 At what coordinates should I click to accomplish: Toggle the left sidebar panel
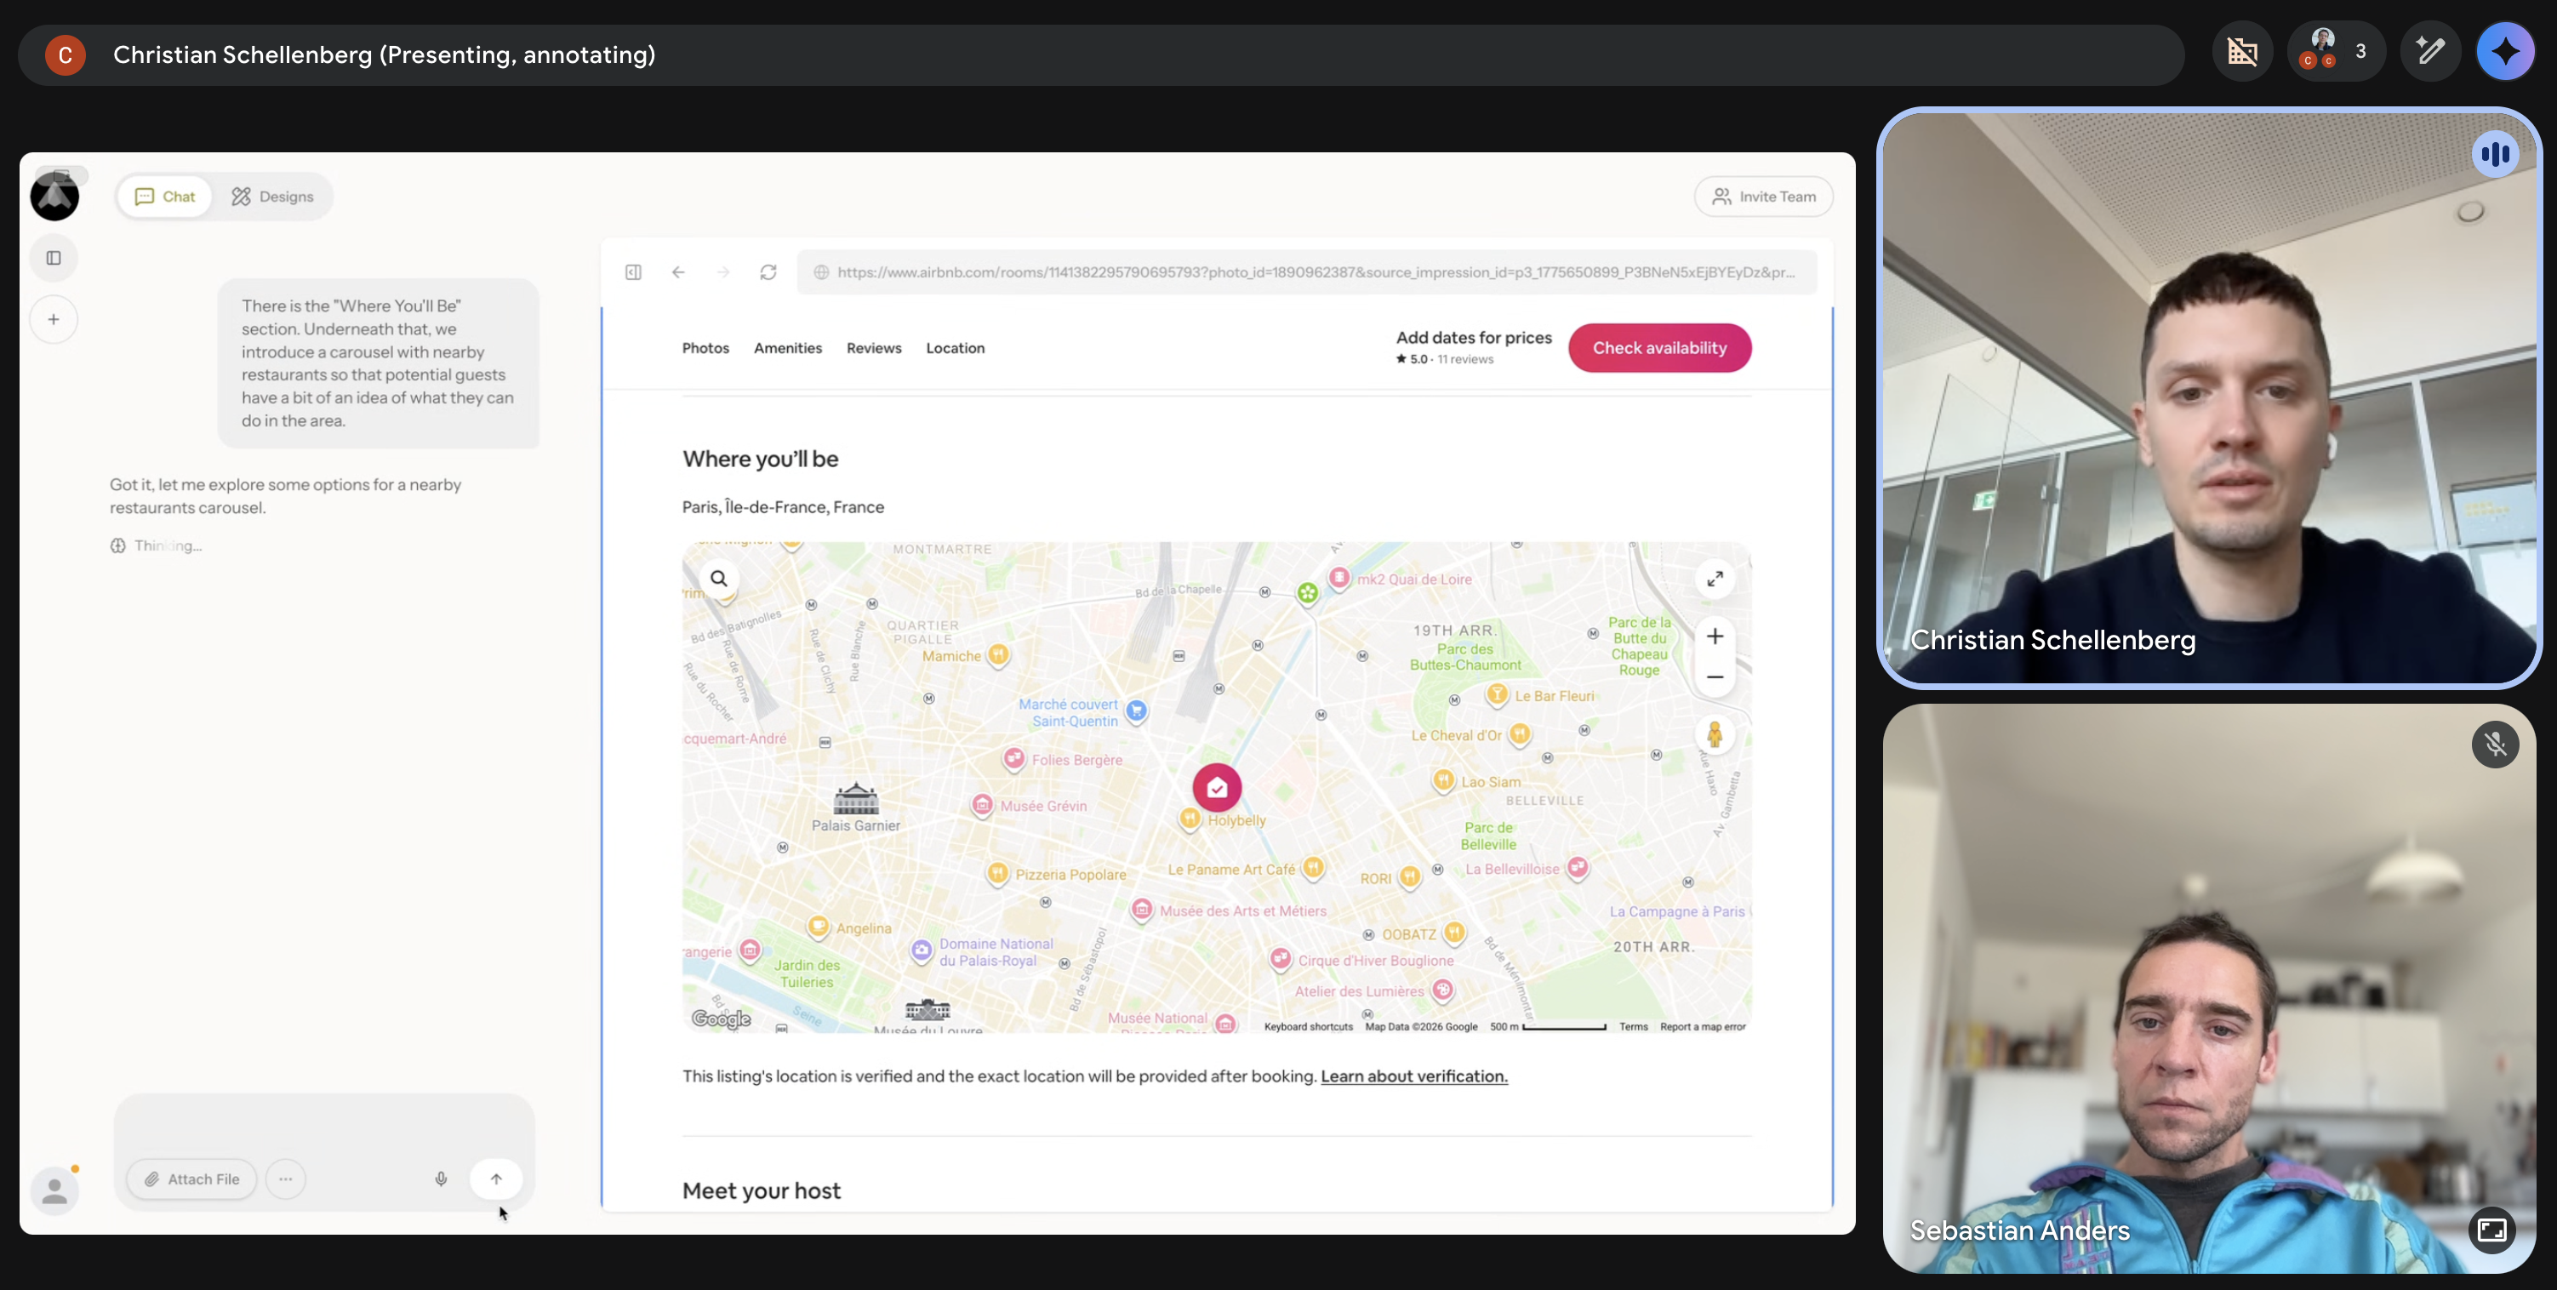54,258
